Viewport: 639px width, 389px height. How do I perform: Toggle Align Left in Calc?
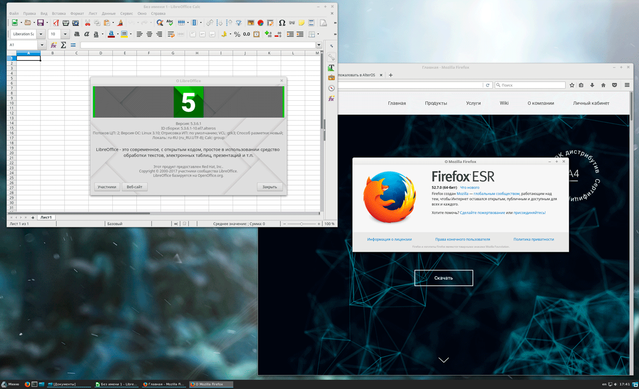[x=139, y=34]
